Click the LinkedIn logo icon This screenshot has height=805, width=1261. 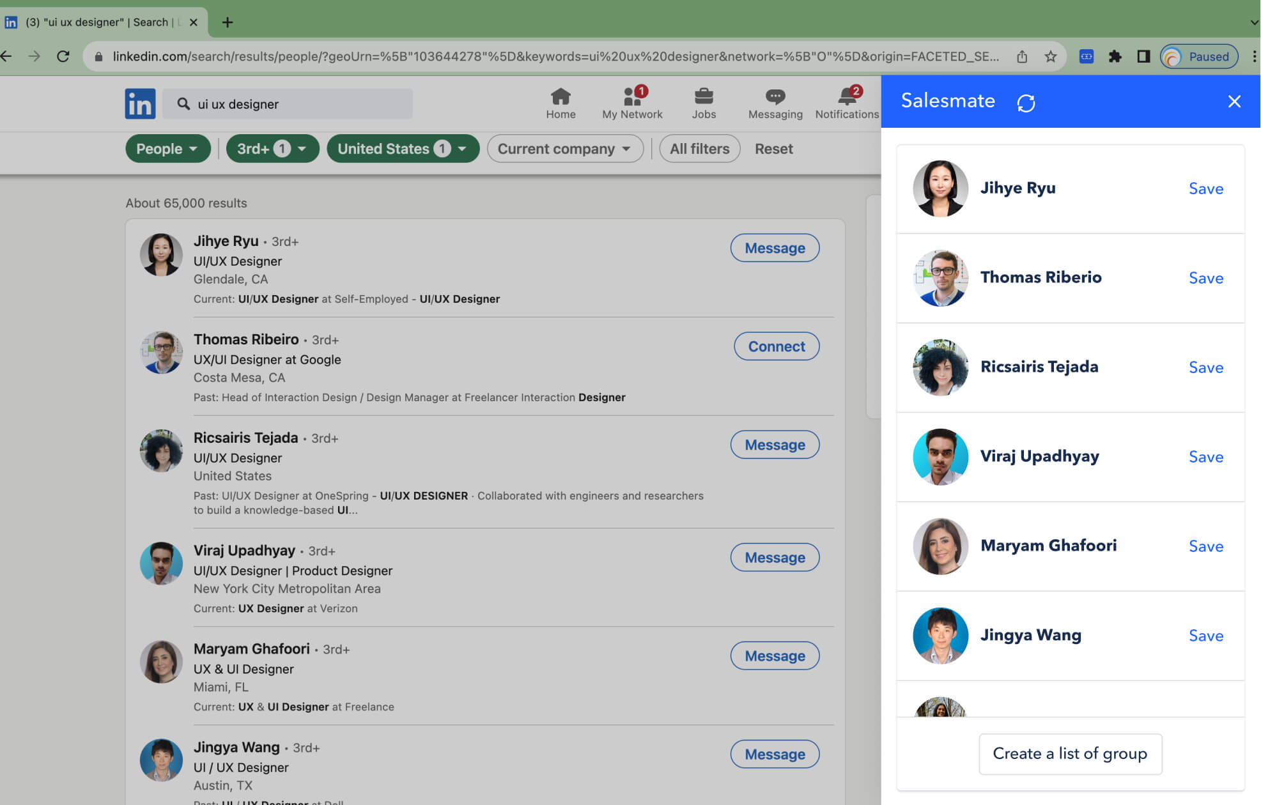(x=140, y=103)
